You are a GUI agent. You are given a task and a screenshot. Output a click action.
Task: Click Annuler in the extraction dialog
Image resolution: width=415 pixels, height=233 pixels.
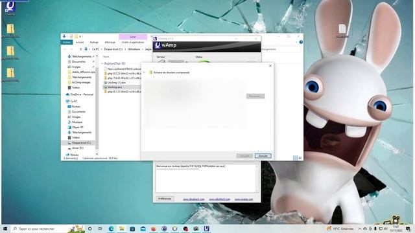click(x=263, y=156)
